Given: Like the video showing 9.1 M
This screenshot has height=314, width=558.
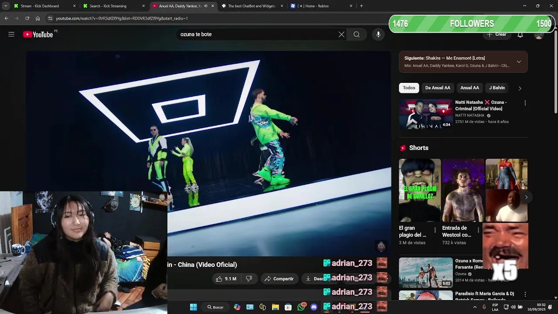Looking at the screenshot, I should [x=226, y=279].
